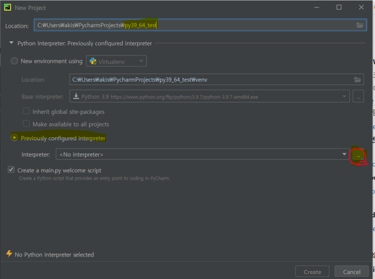Open the Base interpreter Python 3.9 dropdown
The width and height of the screenshot is (375, 279).
344,96
